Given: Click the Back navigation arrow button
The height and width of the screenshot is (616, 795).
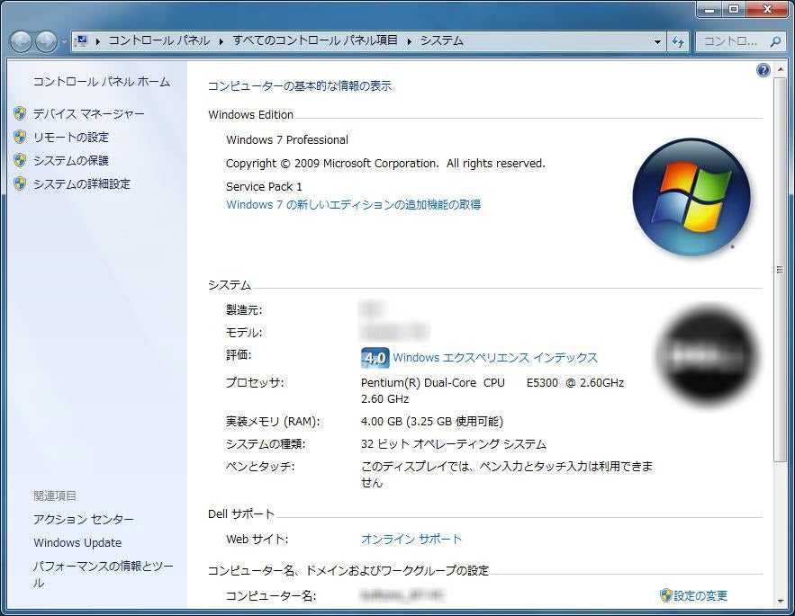Looking at the screenshot, I should (x=22, y=41).
